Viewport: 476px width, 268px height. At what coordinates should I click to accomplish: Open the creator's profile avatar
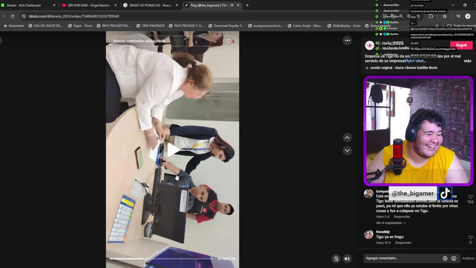369,45
